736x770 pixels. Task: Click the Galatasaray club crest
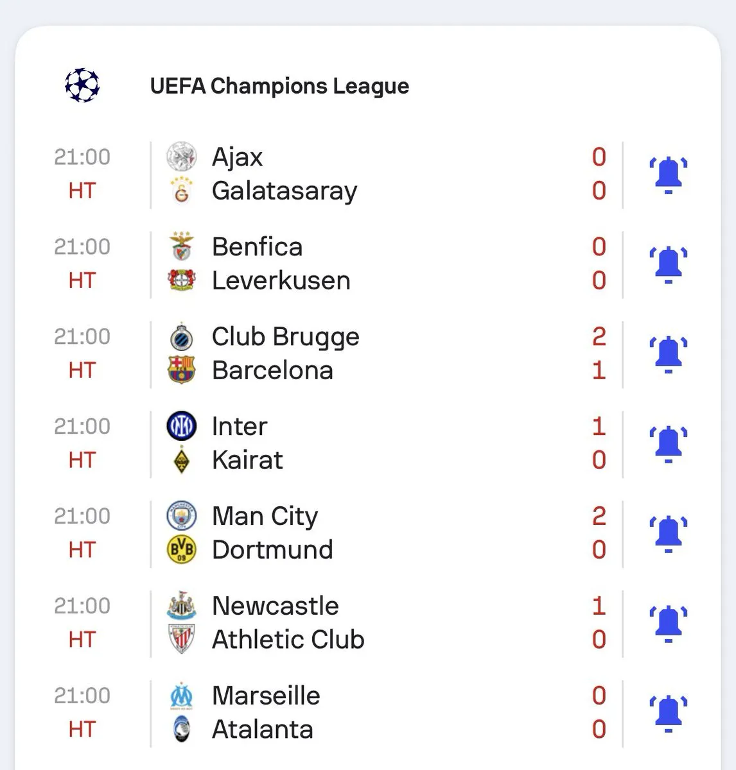point(181,191)
